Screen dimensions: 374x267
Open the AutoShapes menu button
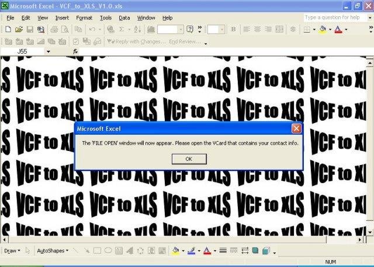point(53,251)
